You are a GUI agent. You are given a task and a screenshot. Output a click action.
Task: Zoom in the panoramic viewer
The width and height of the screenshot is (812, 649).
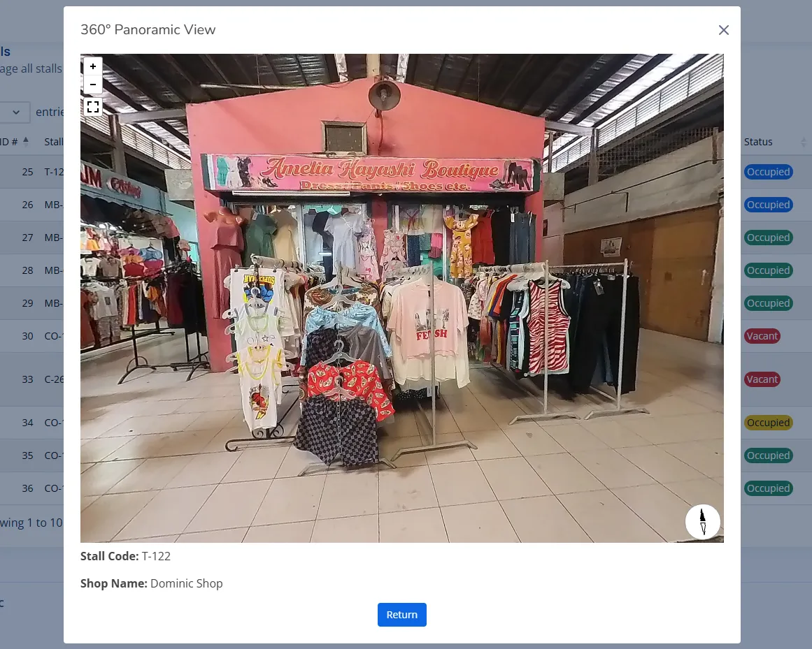(x=93, y=66)
